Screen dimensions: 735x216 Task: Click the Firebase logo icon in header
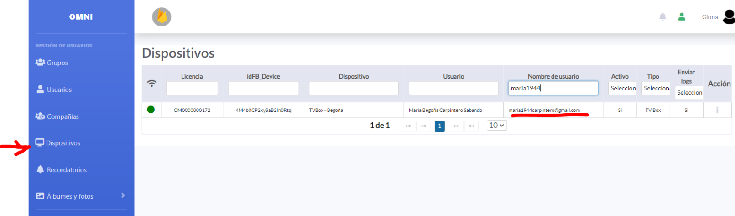(x=162, y=17)
